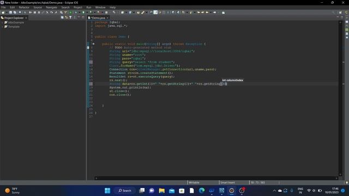The width and height of the screenshot is (349, 196).
Task: Close the Project Explorer view
Action: 26,18
